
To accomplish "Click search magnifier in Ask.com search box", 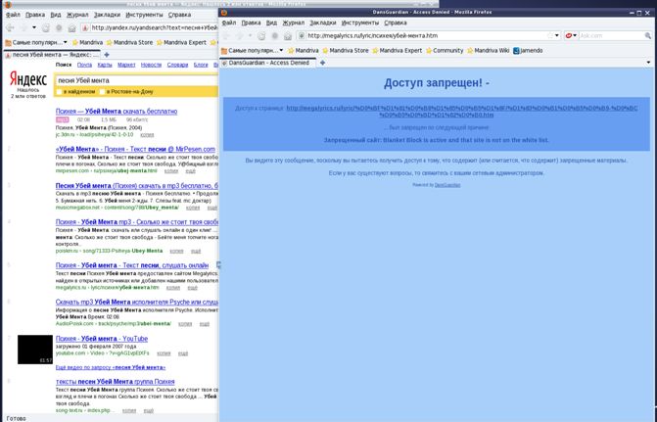I will pyautogui.click(x=648, y=36).
